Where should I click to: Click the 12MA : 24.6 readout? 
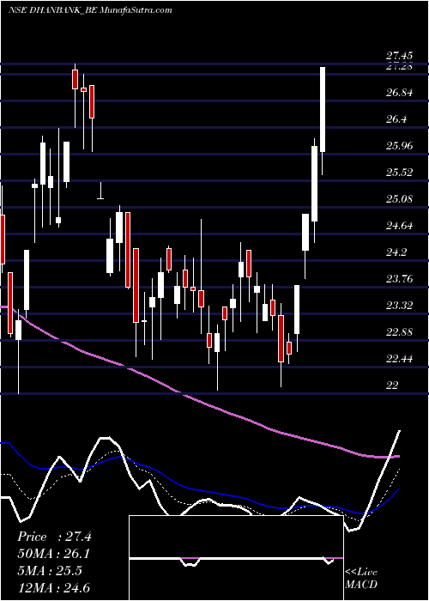tap(54, 588)
